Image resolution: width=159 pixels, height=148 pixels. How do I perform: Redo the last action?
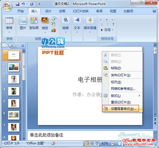tap(32, 4)
